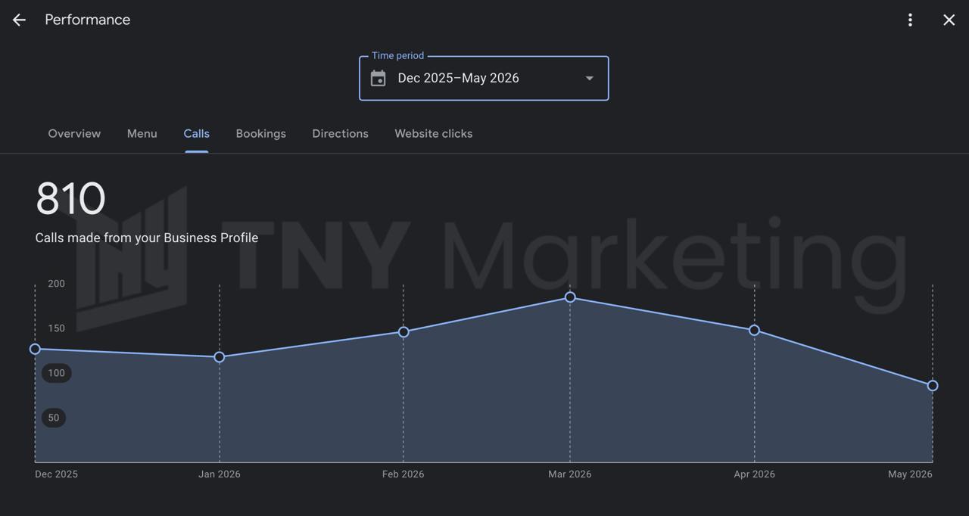Select the Apr 2026 data point
Screen dimensions: 969x516
(x=754, y=330)
